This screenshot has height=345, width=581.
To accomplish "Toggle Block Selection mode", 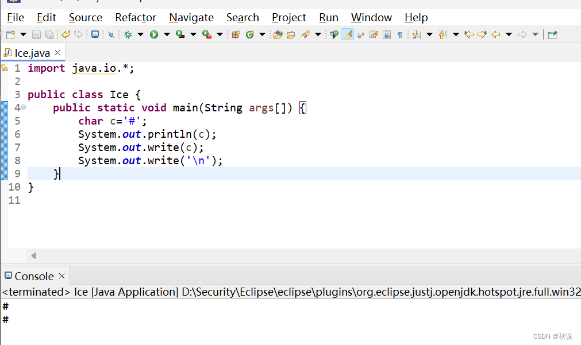I will coord(386,34).
